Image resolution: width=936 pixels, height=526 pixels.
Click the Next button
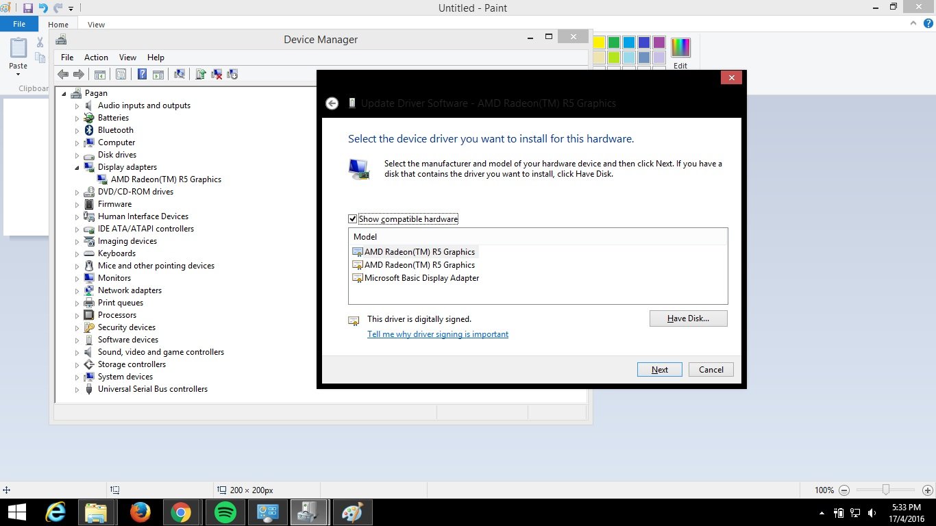pos(660,370)
